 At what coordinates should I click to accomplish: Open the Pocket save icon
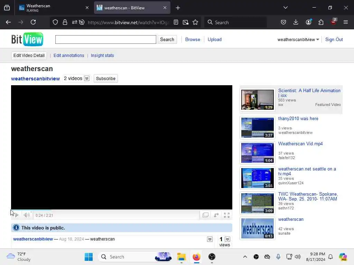tap(283, 22)
